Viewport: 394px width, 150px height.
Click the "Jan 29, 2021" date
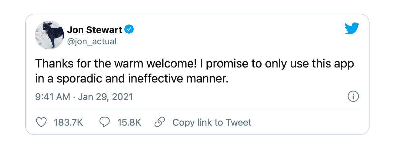(x=106, y=97)
